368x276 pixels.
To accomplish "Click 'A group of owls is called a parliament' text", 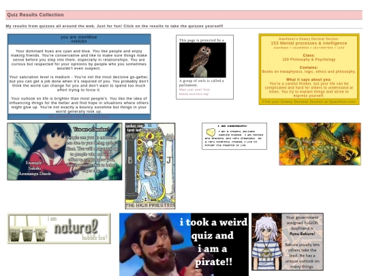I will (202, 83).
